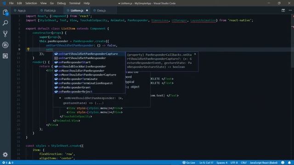
Task: Open the editor More Actions menu
Action: click(x=290, y=11)
